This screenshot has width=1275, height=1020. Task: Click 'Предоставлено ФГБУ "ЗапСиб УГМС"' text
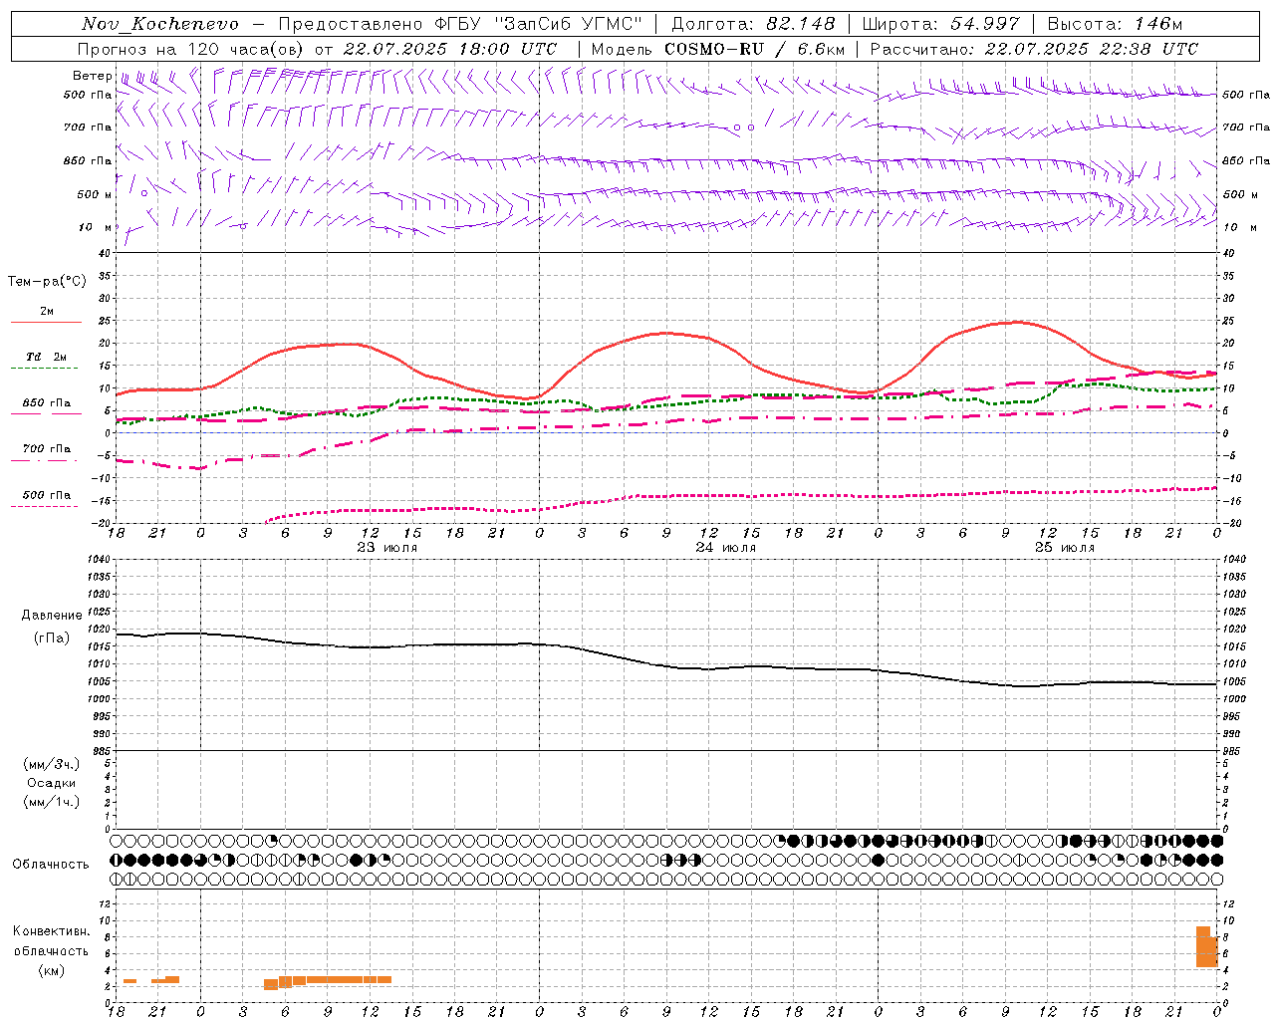460,24
